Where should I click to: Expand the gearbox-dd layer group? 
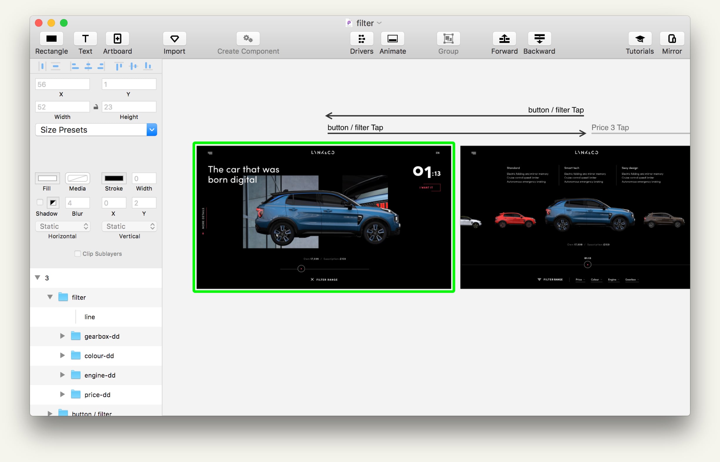point(62,336)
